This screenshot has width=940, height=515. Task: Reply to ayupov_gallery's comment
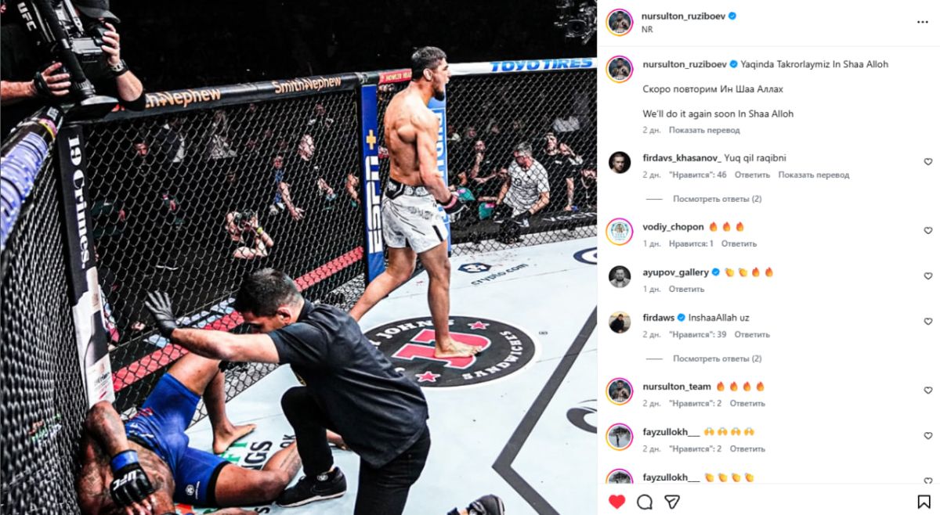point(686,289)
